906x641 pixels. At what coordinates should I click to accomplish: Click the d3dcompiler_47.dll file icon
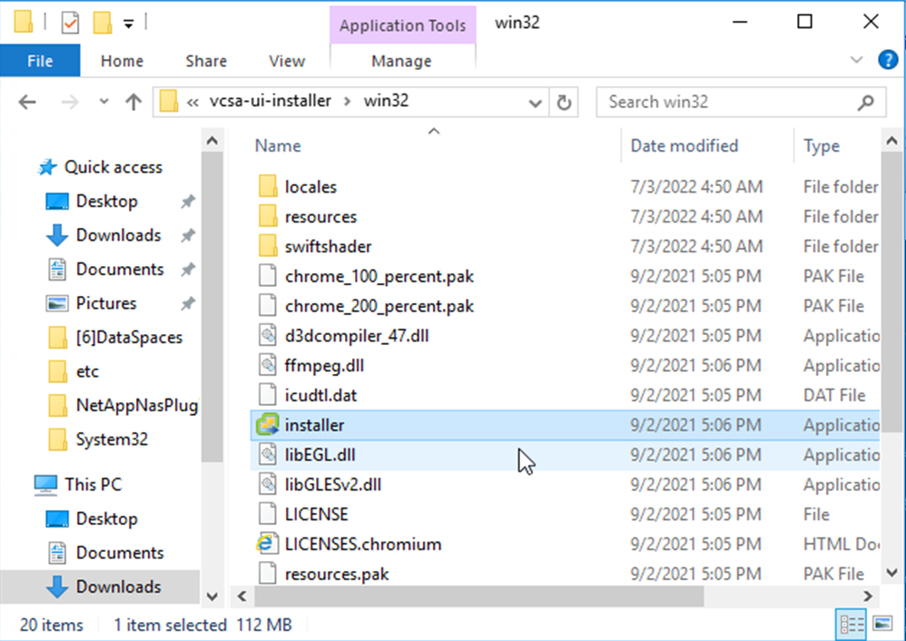click(x=268, y=336)
